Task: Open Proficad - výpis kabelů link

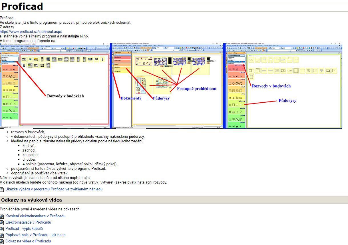Action: pyautogui.click(x=24, y=228)
